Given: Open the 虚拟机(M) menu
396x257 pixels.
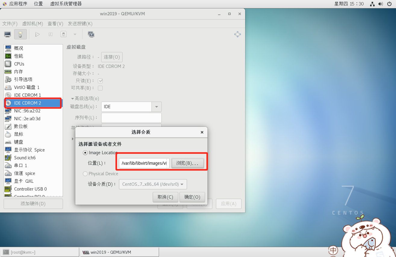Looking at the screenshot, I should [33, 23].
